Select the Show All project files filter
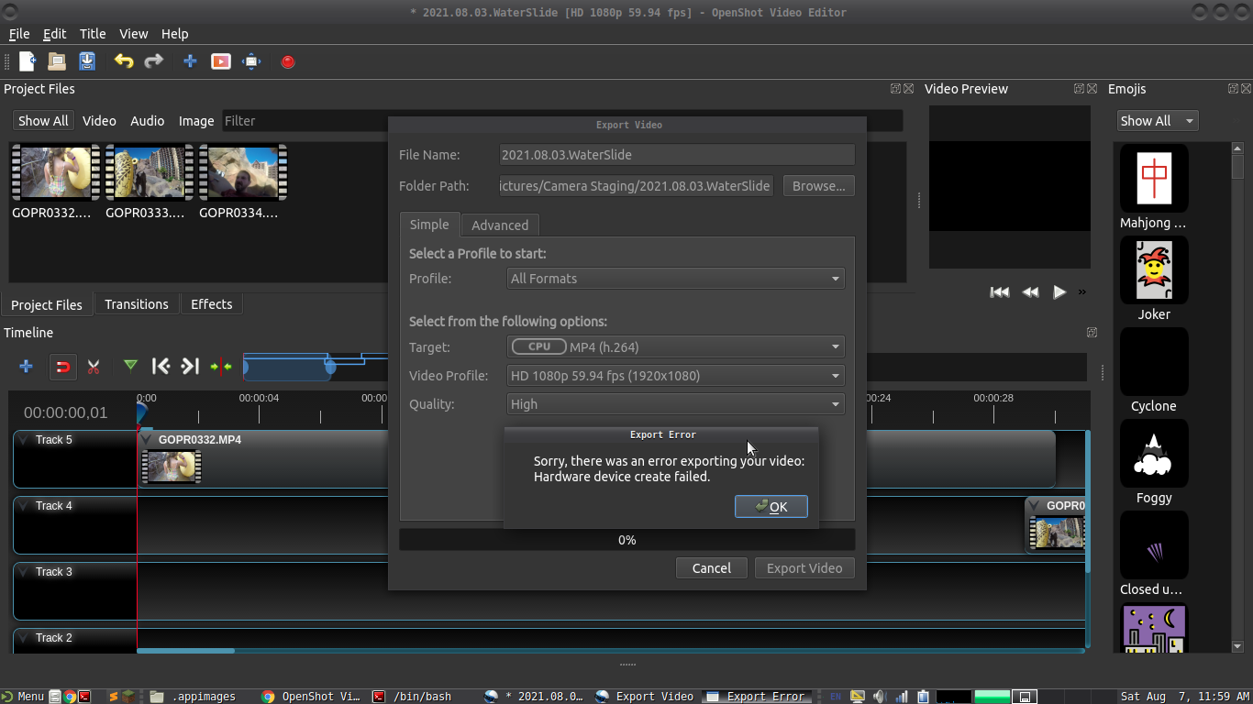Screen dimensions: 1253x704 [43, 121]
